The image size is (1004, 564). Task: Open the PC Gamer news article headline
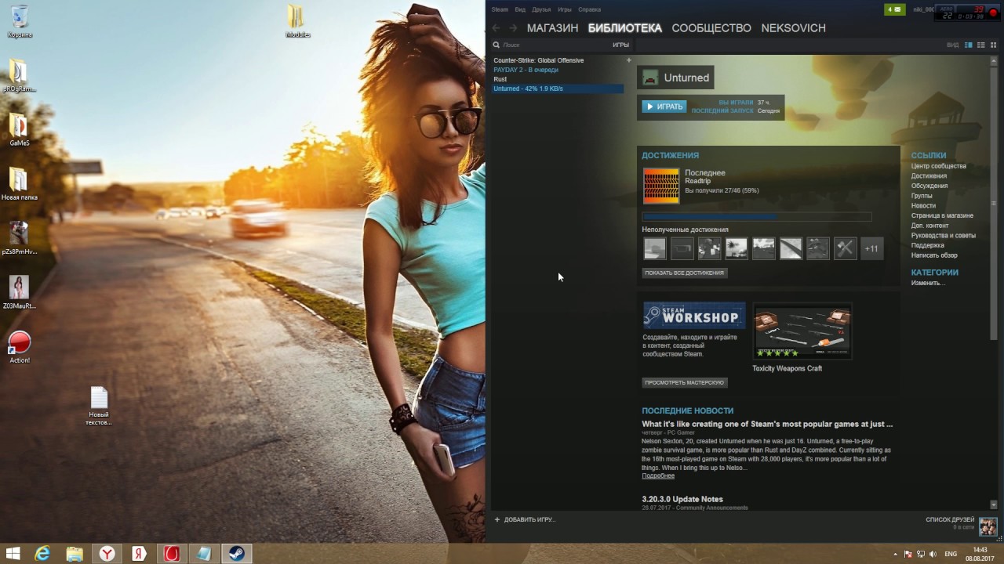(x=767, y=424)
